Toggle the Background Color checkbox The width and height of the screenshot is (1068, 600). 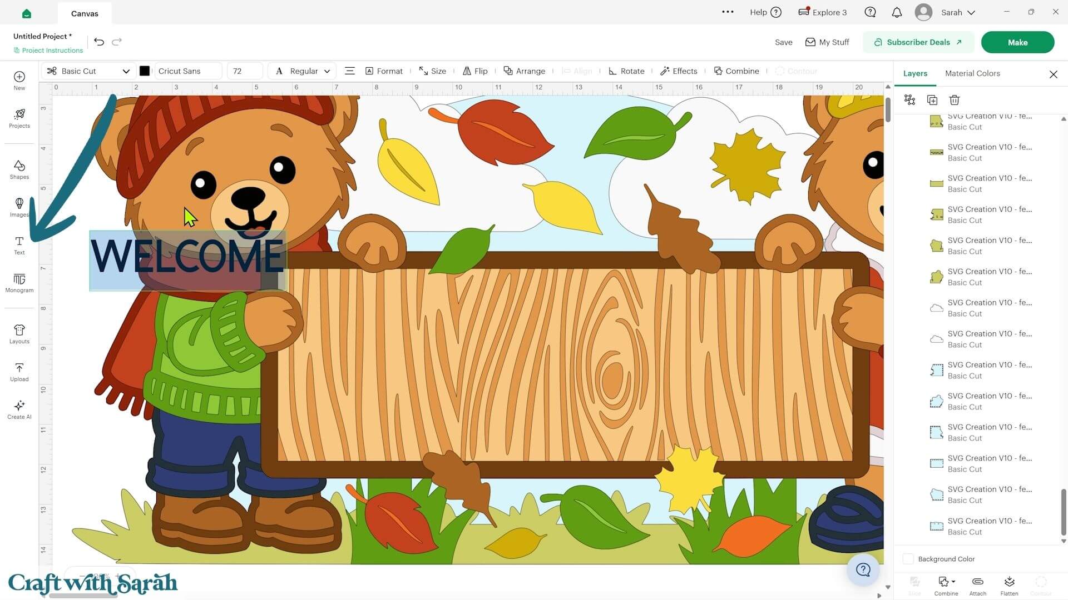click(x=908, y=559)
